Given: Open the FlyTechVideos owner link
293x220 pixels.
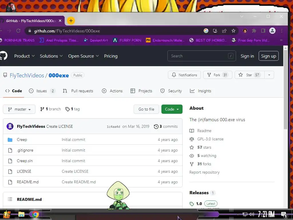Looking at the screenshot, I should 27,75.
